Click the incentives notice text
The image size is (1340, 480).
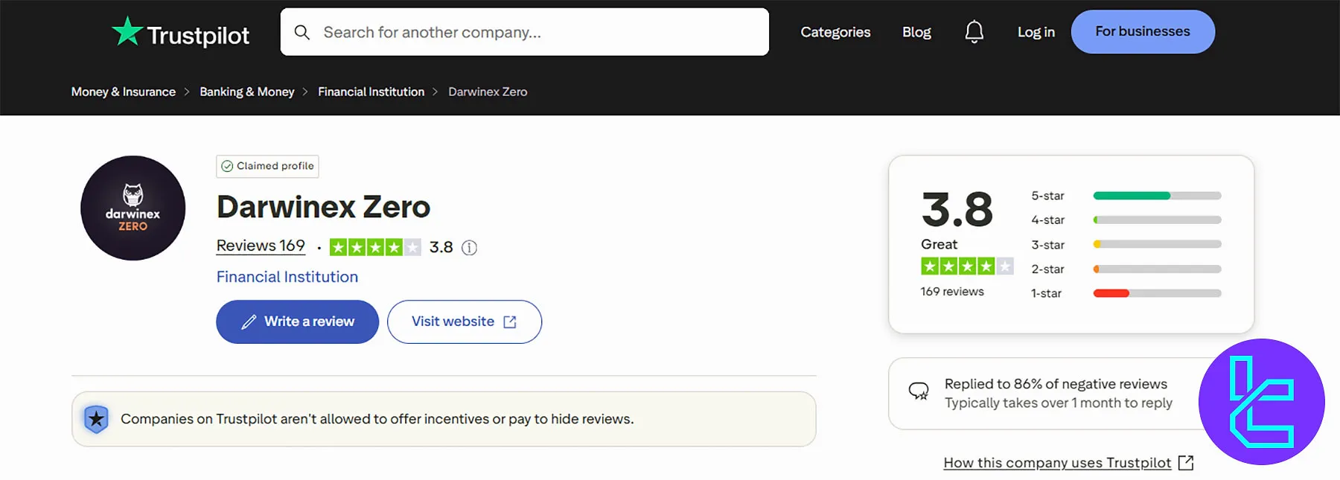click(377, 419)
